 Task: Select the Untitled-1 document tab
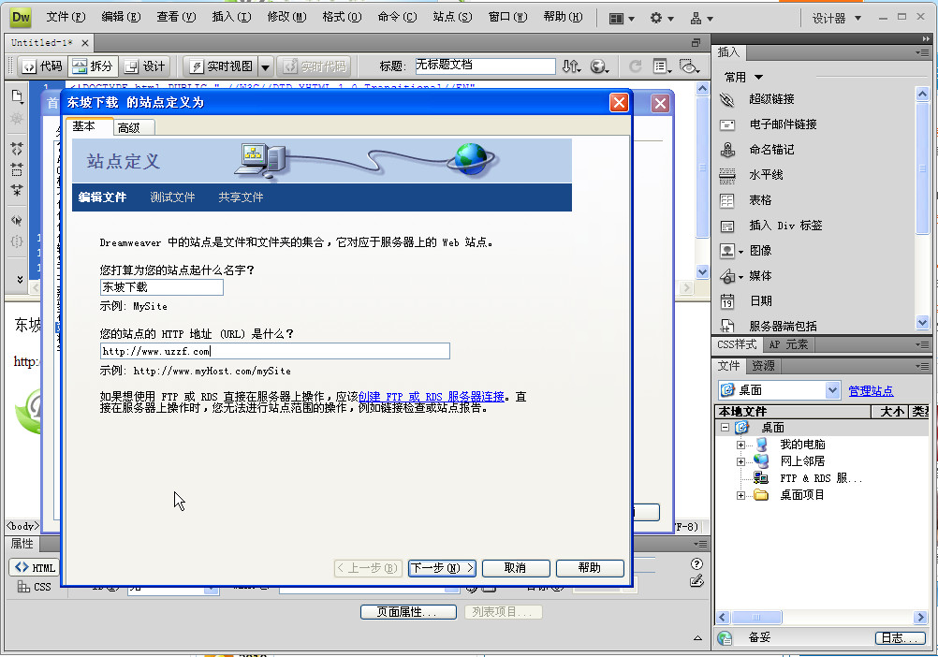pyautogui.click(x=41, y=43)
